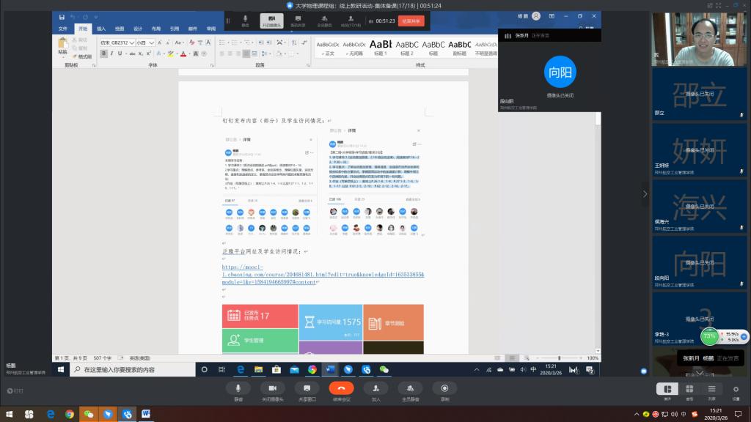Start recording with the record icon
This screenshot has height=422, width=751.
click(444, 388)
